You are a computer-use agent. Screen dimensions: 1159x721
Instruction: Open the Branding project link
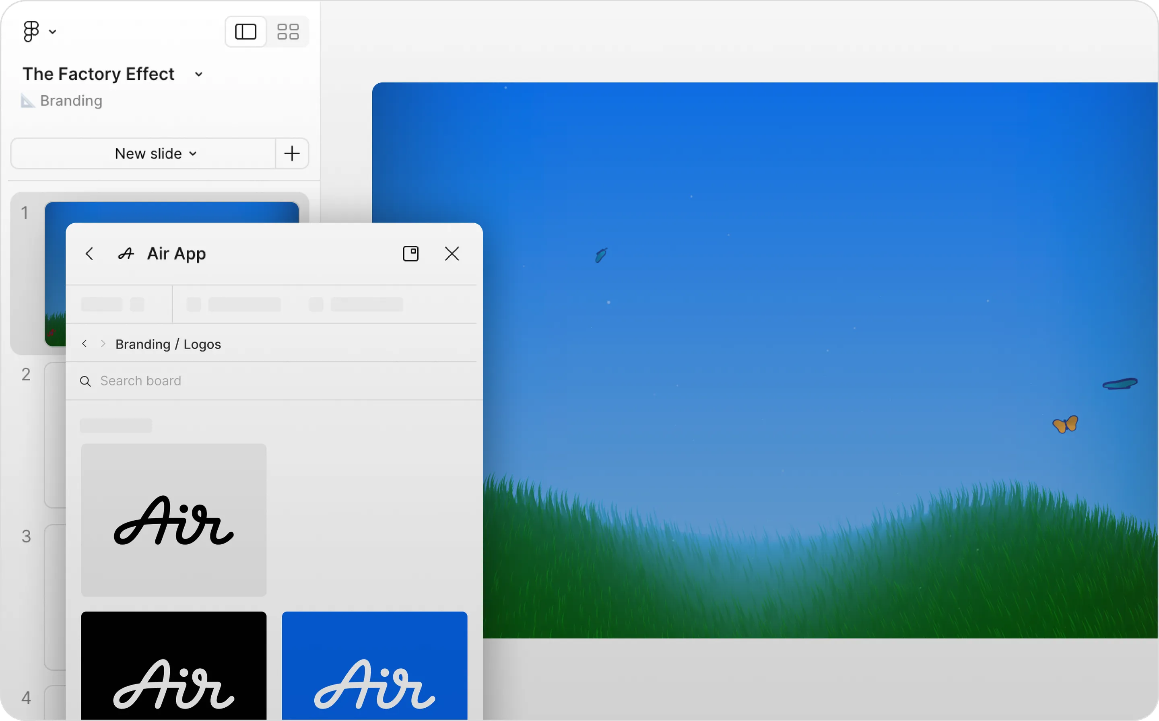click(70, 101)
